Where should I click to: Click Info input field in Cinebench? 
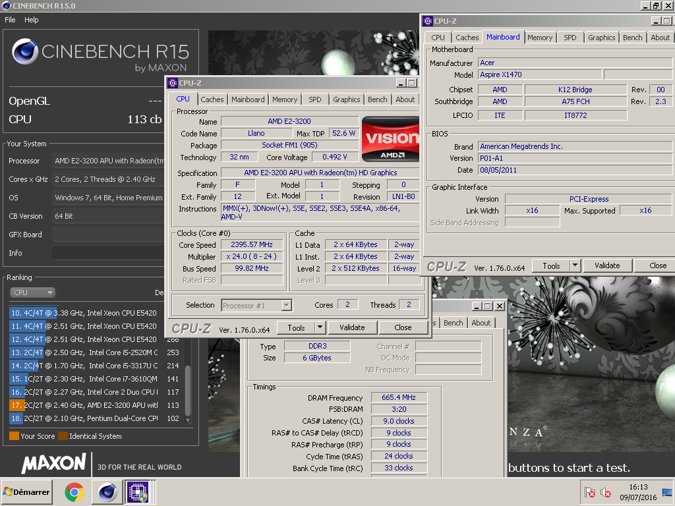click(107, 253)
